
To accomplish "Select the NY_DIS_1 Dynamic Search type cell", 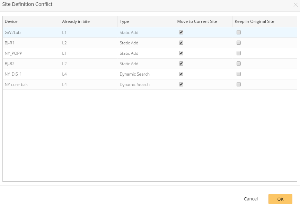I will (x=135, y=74).
